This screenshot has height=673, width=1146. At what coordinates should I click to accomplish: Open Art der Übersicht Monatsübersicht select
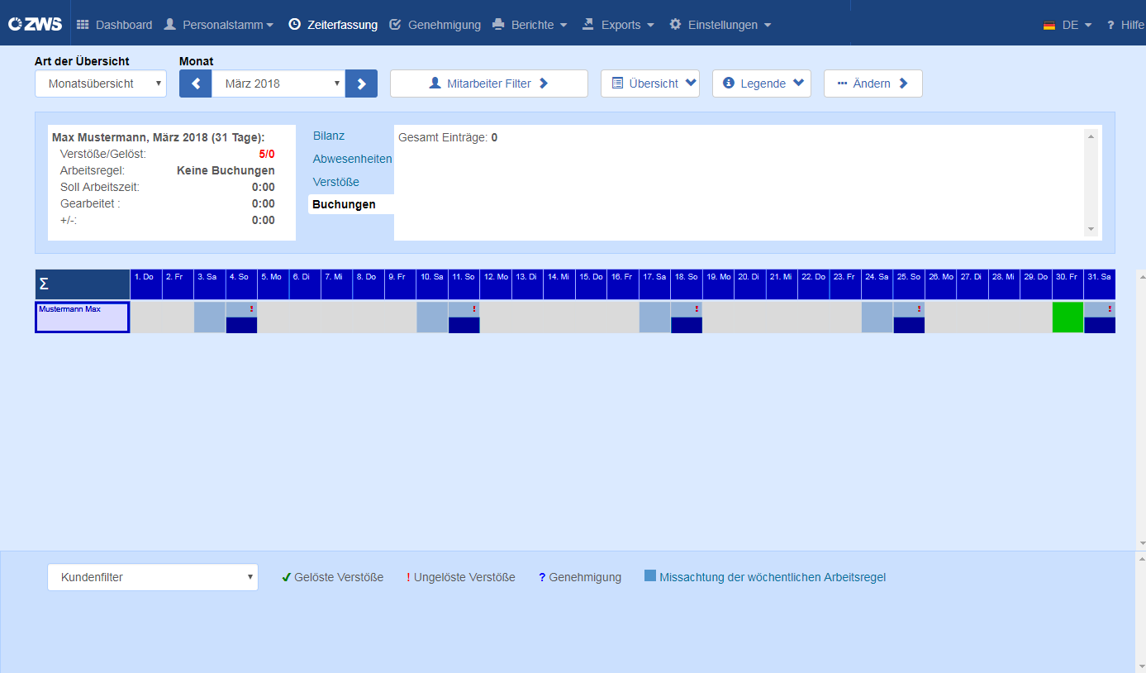pyautogui.click(x=101, y=84)
